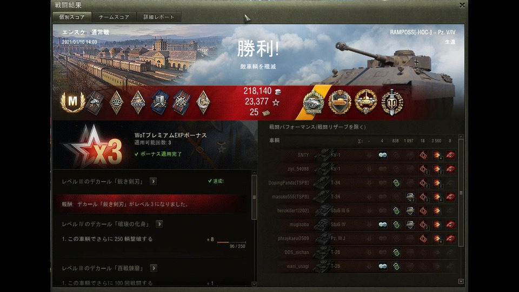Switch to the チームスコア tab
Screen dimensions: 519x292
[x=114, y=17]
